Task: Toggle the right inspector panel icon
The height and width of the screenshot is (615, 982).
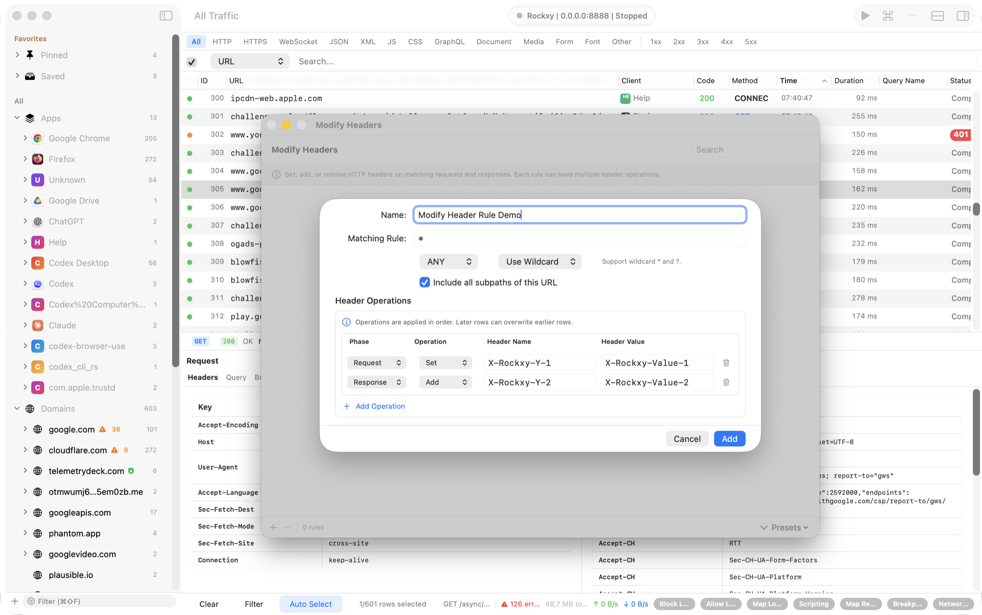Action: (x=963, y=15)
